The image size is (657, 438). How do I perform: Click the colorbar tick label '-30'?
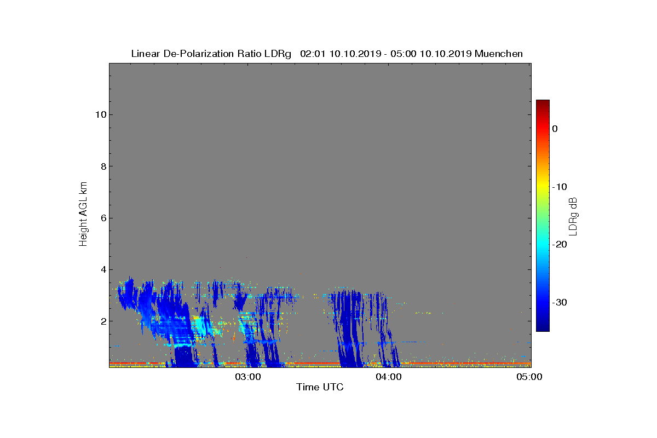coord(560,302)
